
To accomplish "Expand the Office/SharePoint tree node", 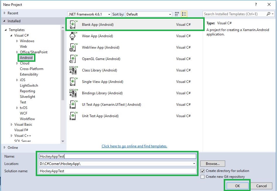I will (x=17, y=52).
